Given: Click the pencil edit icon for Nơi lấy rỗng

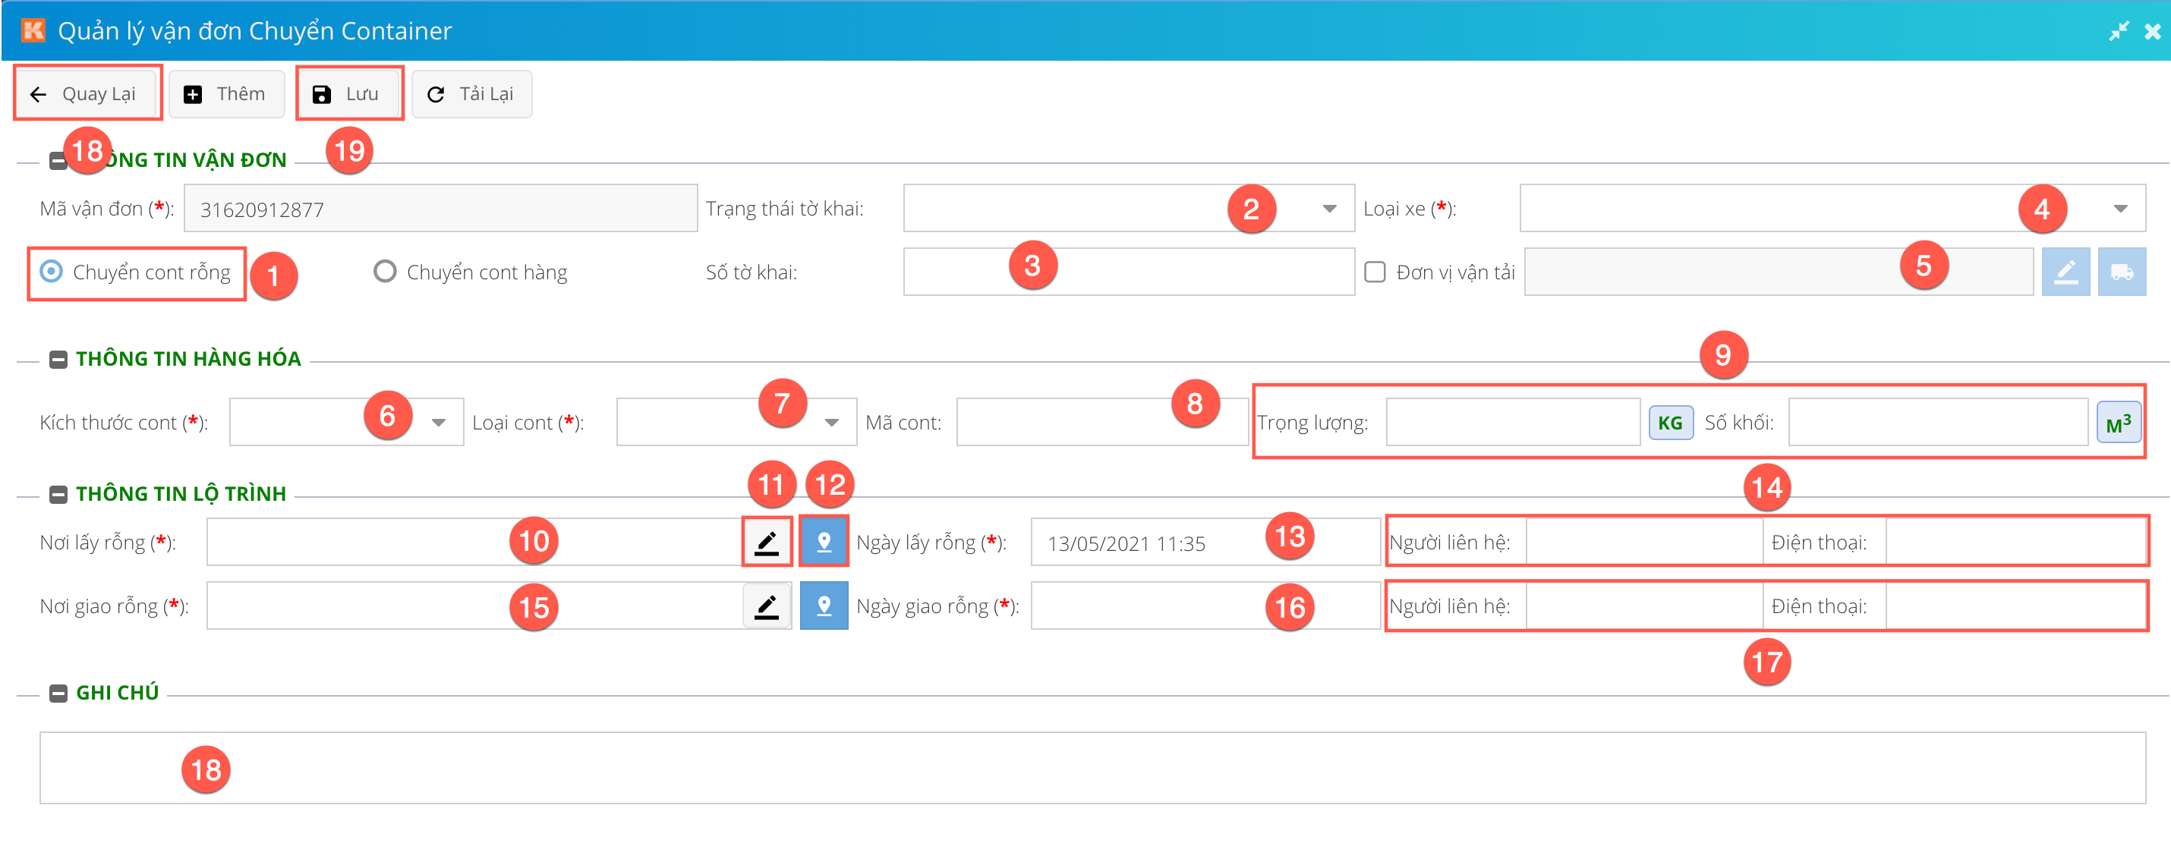Looking at the screenshot, I should coord(766,542).
